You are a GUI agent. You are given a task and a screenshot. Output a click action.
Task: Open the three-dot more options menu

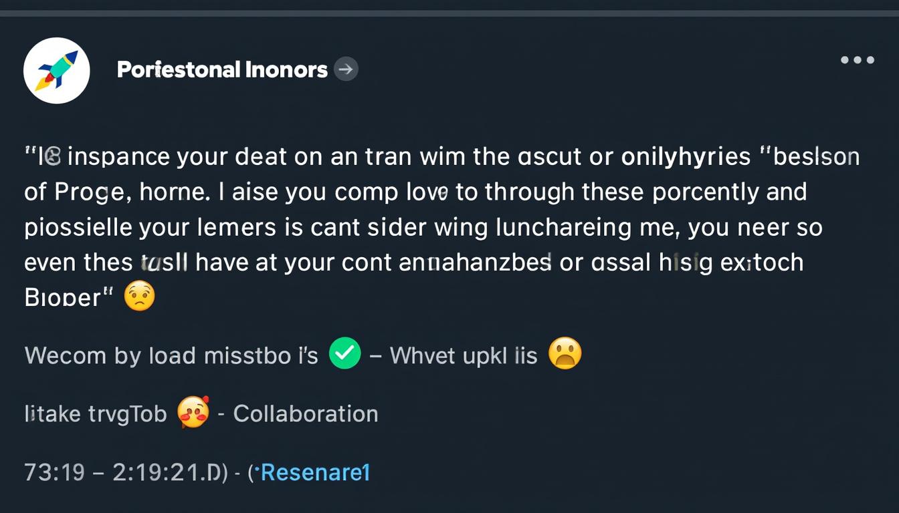tap(858, 60)
